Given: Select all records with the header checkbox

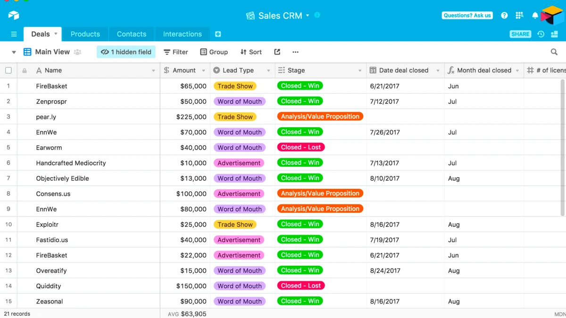Looking at the screenshot, I should (x=8, y=70).
